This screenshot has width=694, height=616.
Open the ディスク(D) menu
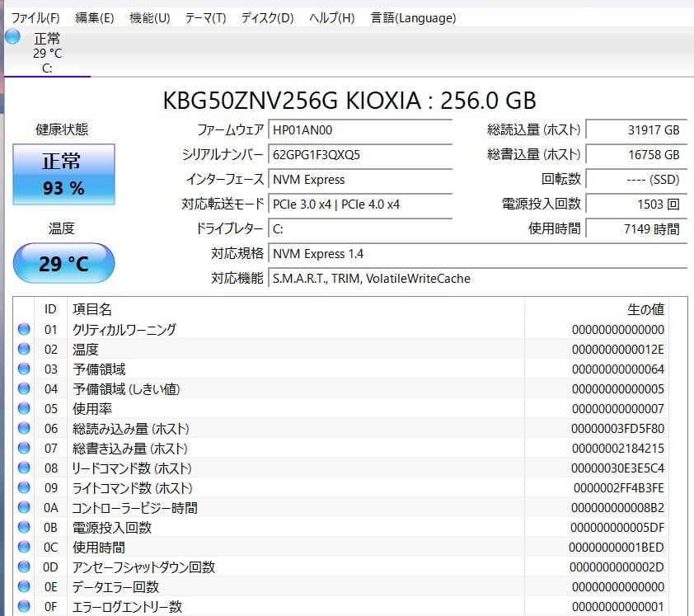267,18
